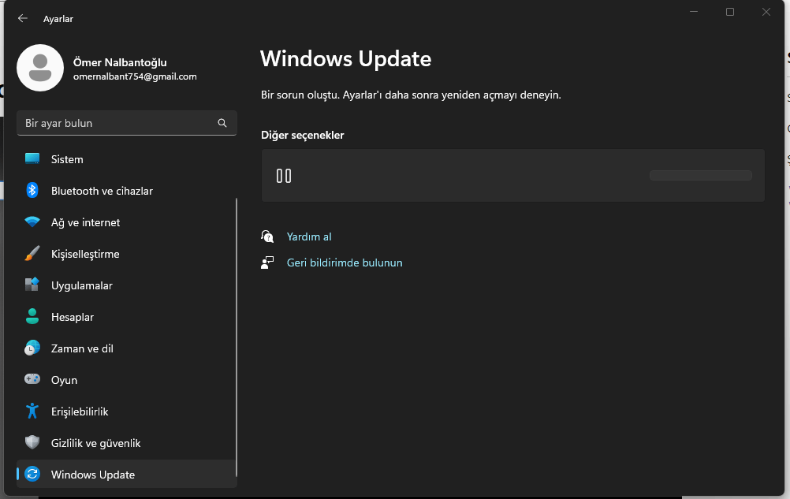Maximize the Ayarlar window
This screenshot has height=499, width=790.
(x=730, y=12)
